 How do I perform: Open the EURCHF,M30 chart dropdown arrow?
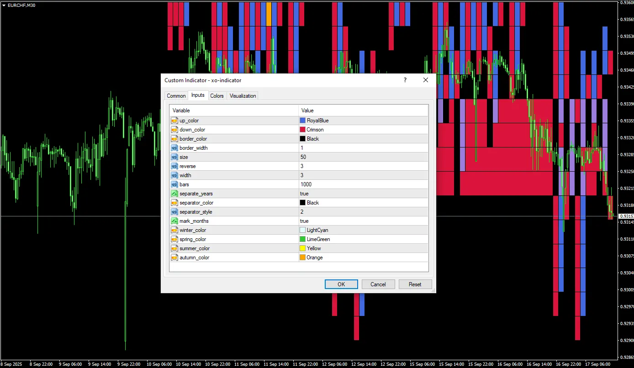click(x=4, y=5)
